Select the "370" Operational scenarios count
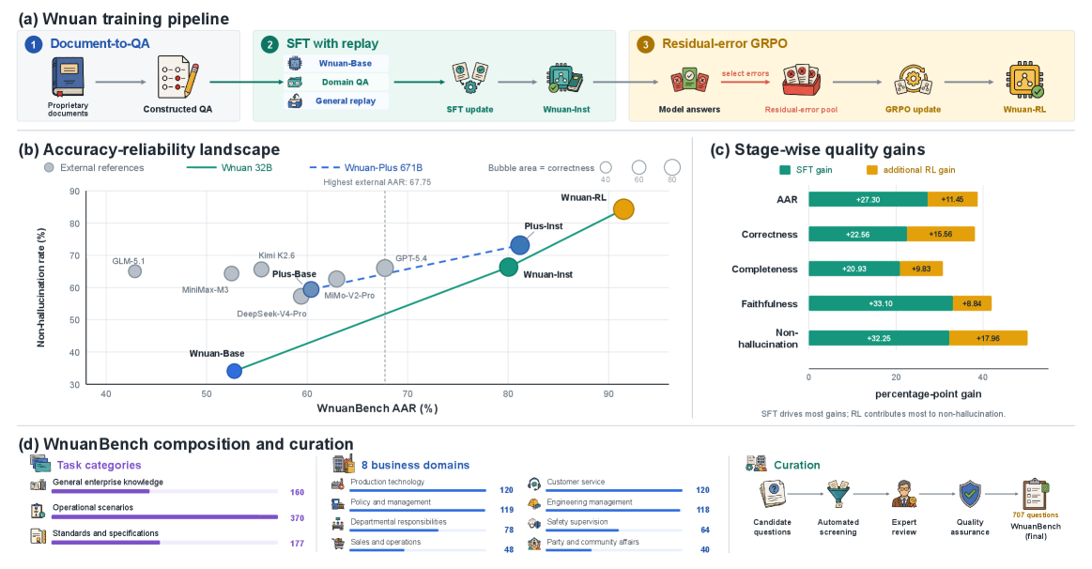 coord(298,518)
